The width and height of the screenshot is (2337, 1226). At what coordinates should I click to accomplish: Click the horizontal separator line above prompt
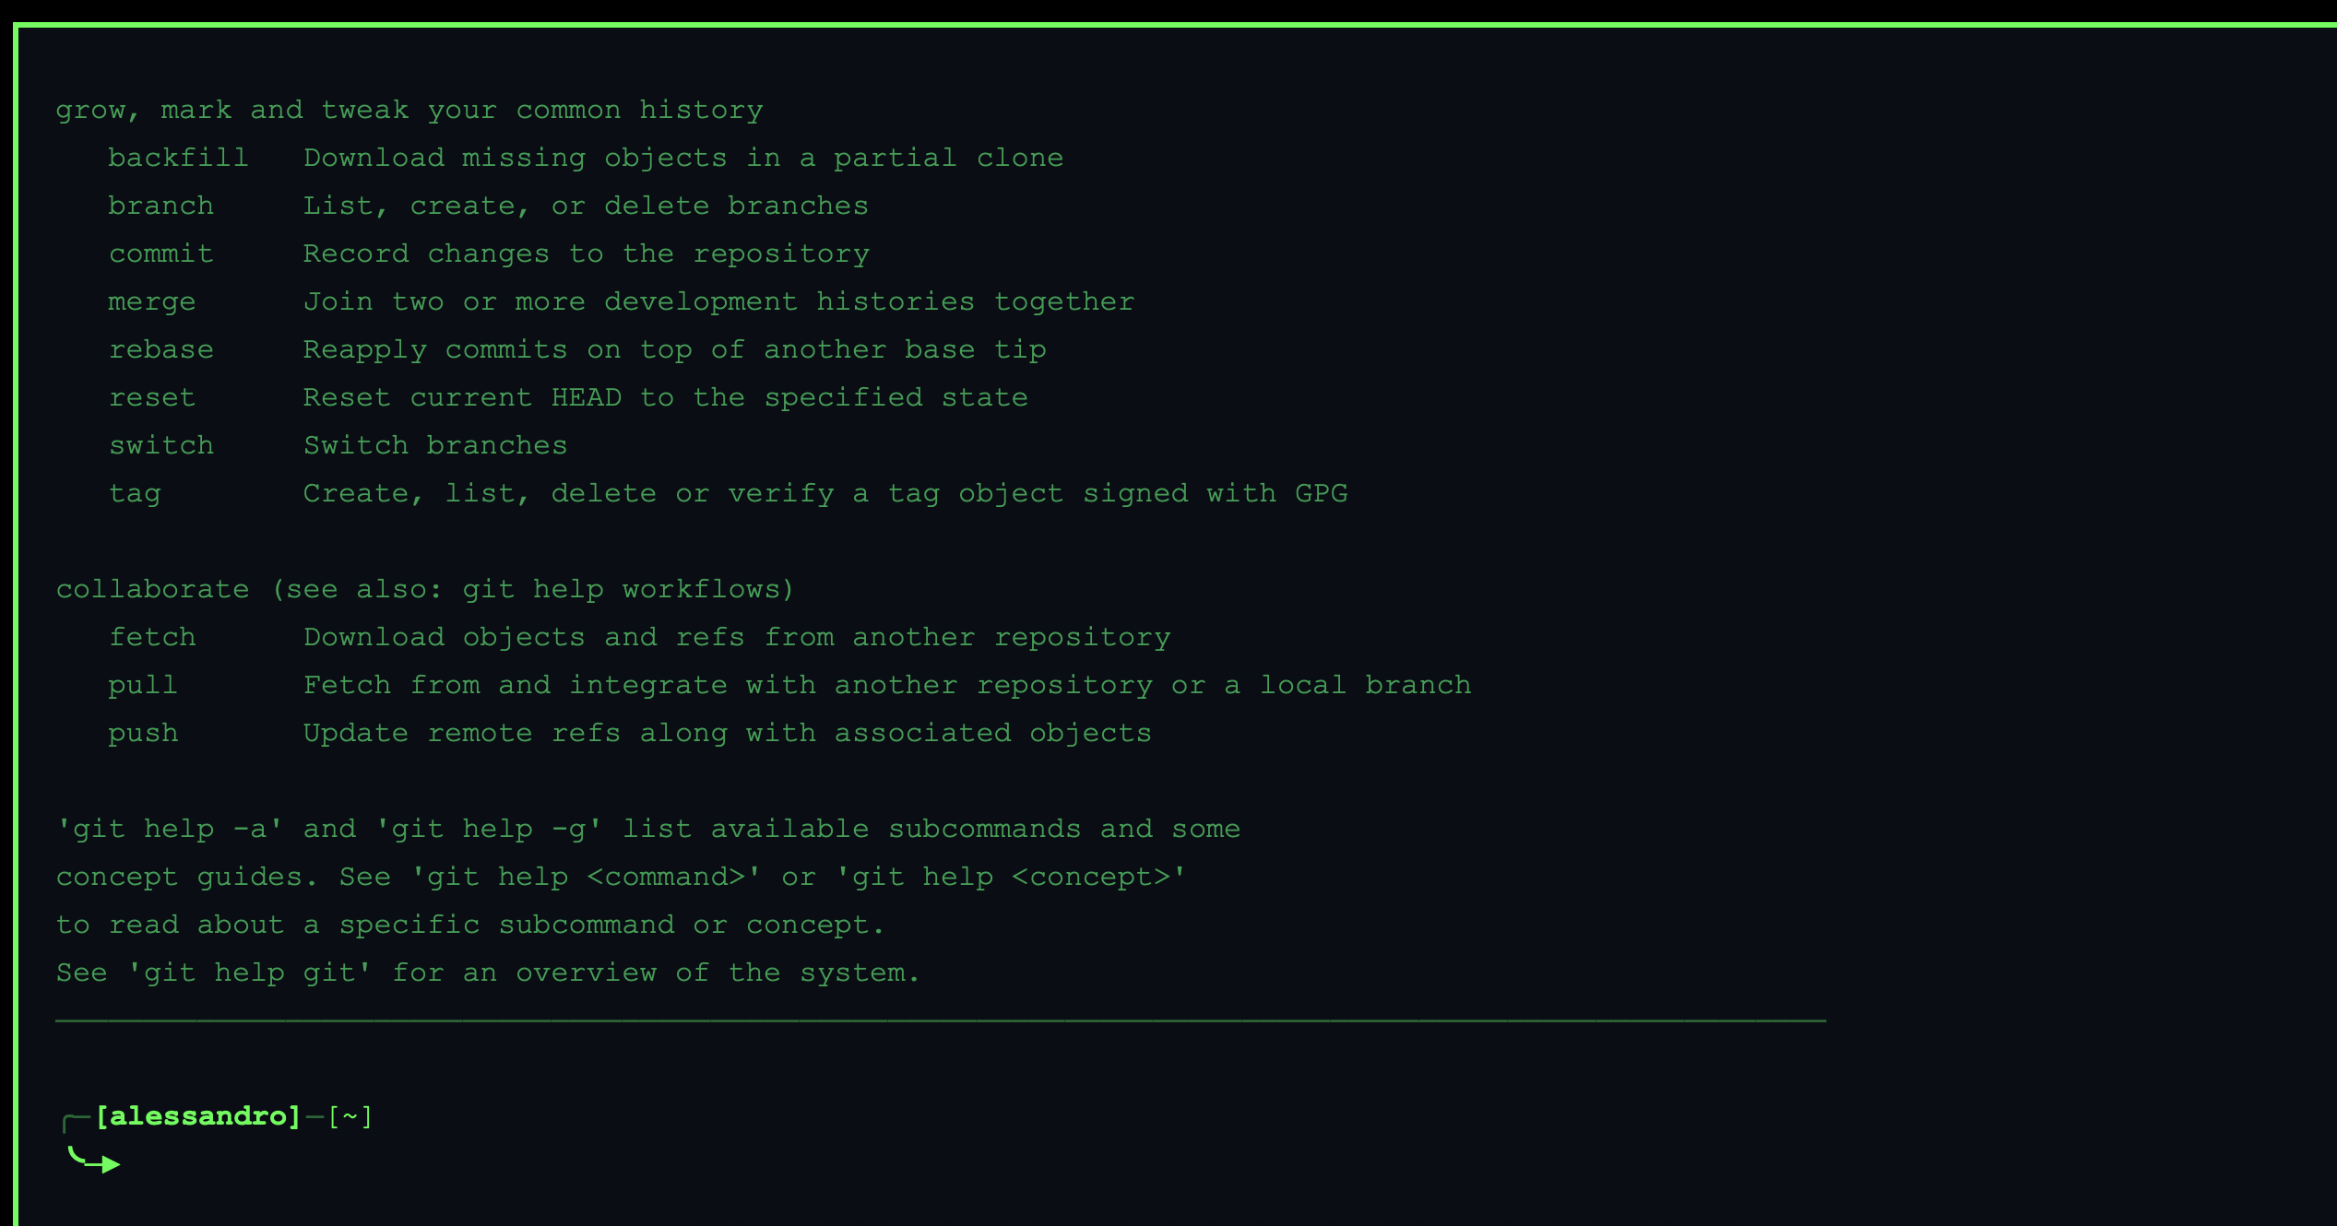point(941,1020)
